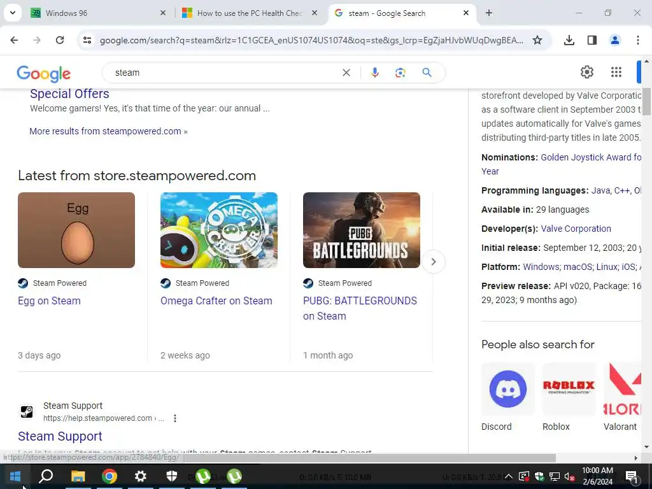Screen dimensions: 652x489
Task: Open Special Offers link
Action: 69,94
